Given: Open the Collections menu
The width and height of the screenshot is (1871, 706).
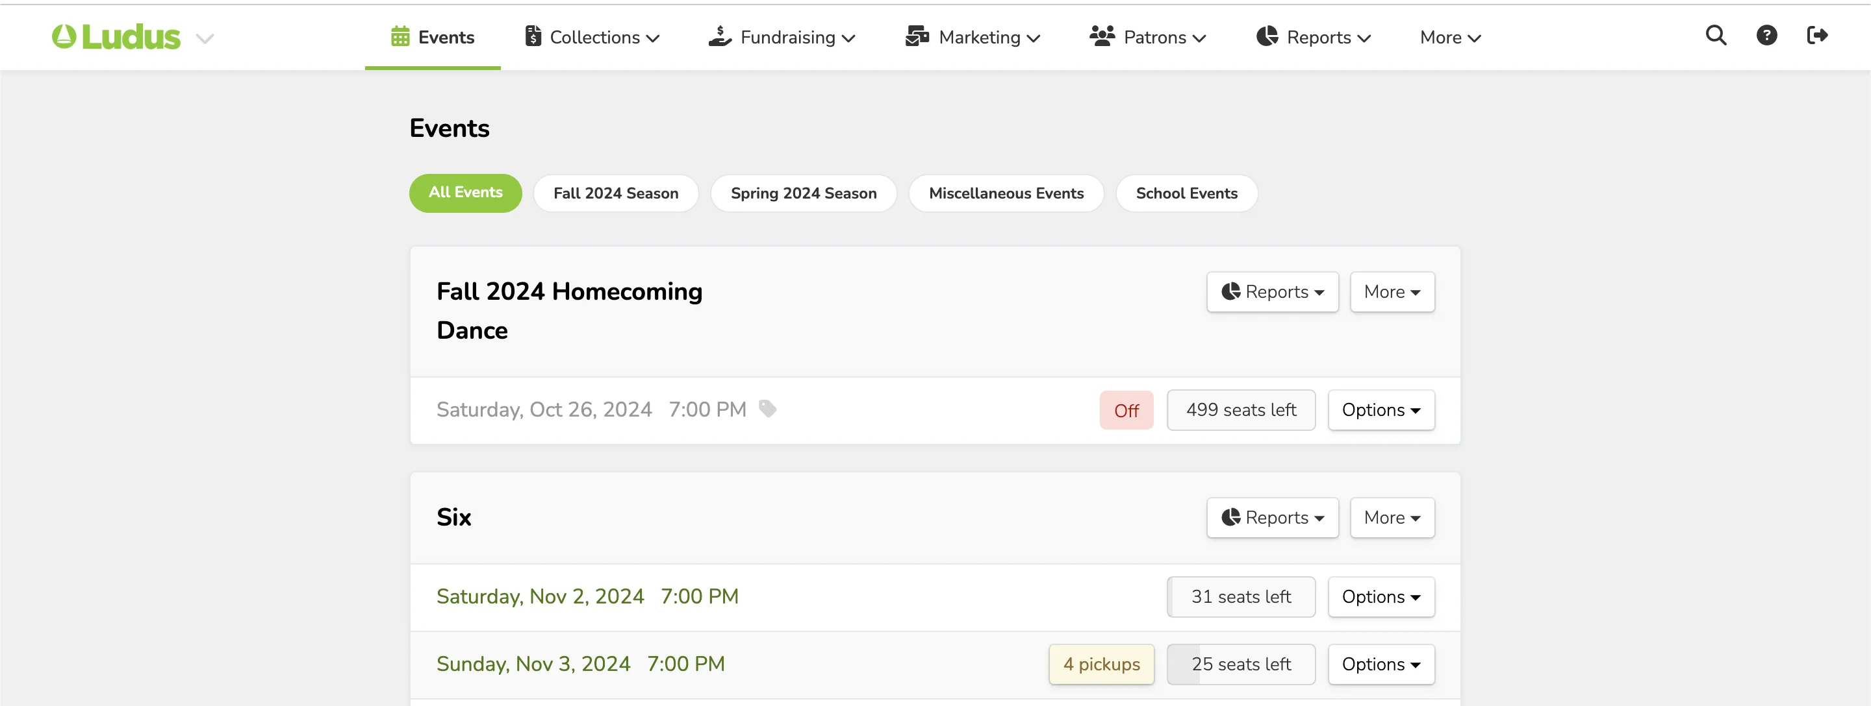Looking at the screenshot, I should click(x=592, y=37).
